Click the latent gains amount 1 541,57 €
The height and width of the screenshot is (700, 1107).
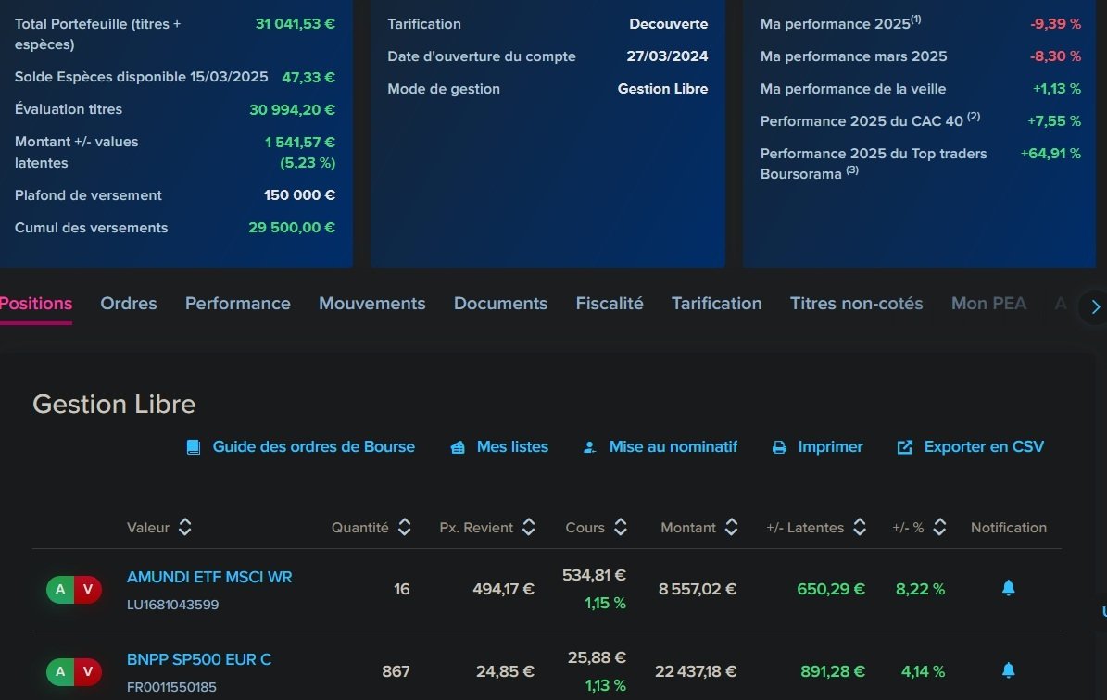pos(300,143)
